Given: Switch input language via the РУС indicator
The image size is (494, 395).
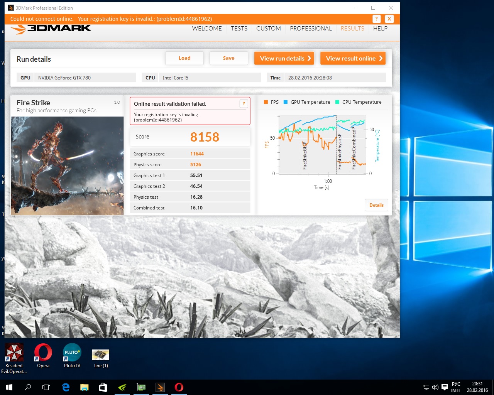Looking at the screenshot, I should (456, 387).
